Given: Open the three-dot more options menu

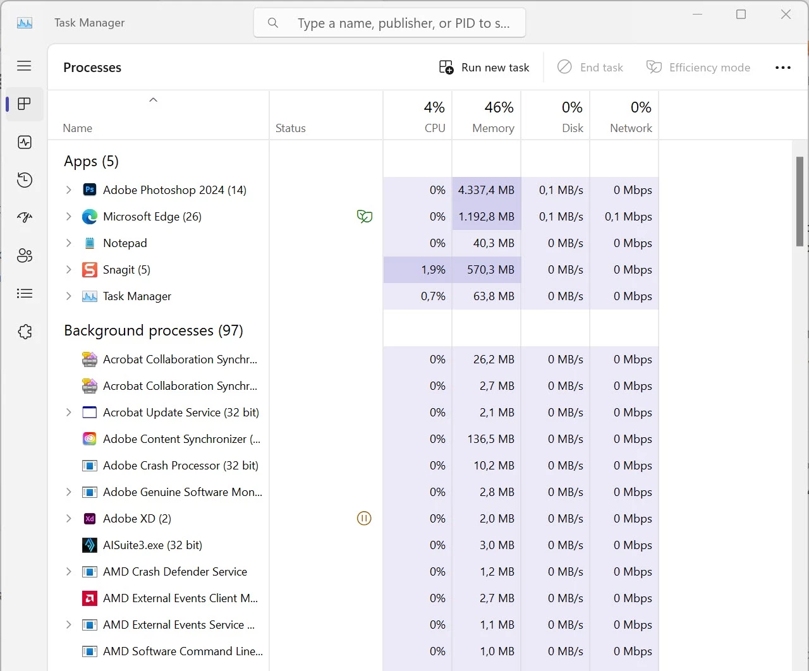Looking at the screenshot, I should click(x=783, y=68).
